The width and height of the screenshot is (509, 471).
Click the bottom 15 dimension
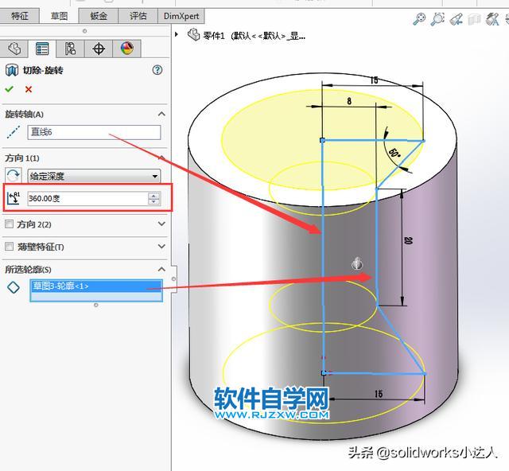(379, 394)
